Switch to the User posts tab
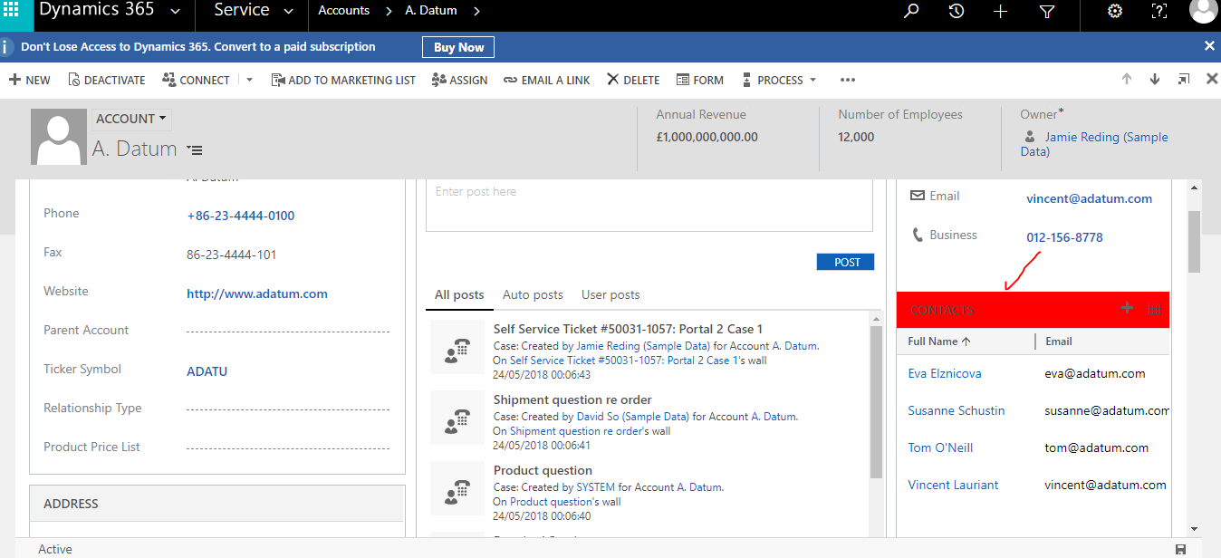The image size is (1221, 558). [610, 294]
